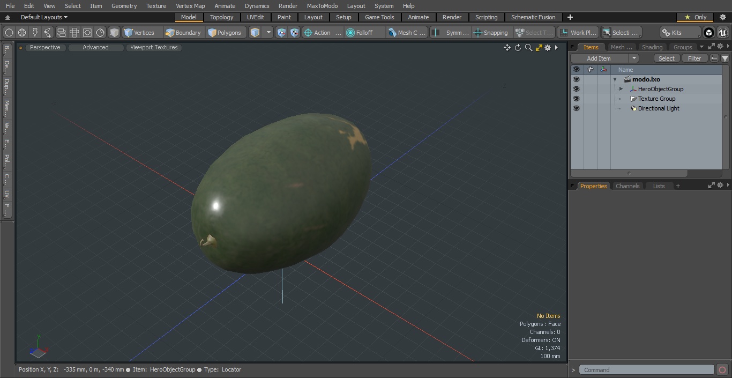Switch to Vertices selection mode
Image resolution: width=732 pixels, height=378 pixels.
[142, 33]
